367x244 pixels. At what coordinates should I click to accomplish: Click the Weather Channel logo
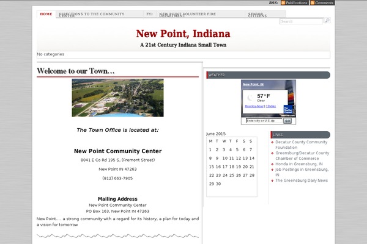coord(288,110)
